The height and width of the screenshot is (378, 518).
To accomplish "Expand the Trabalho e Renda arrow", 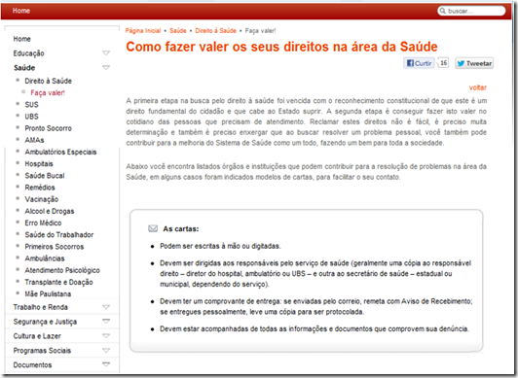I will coord(106,307).
